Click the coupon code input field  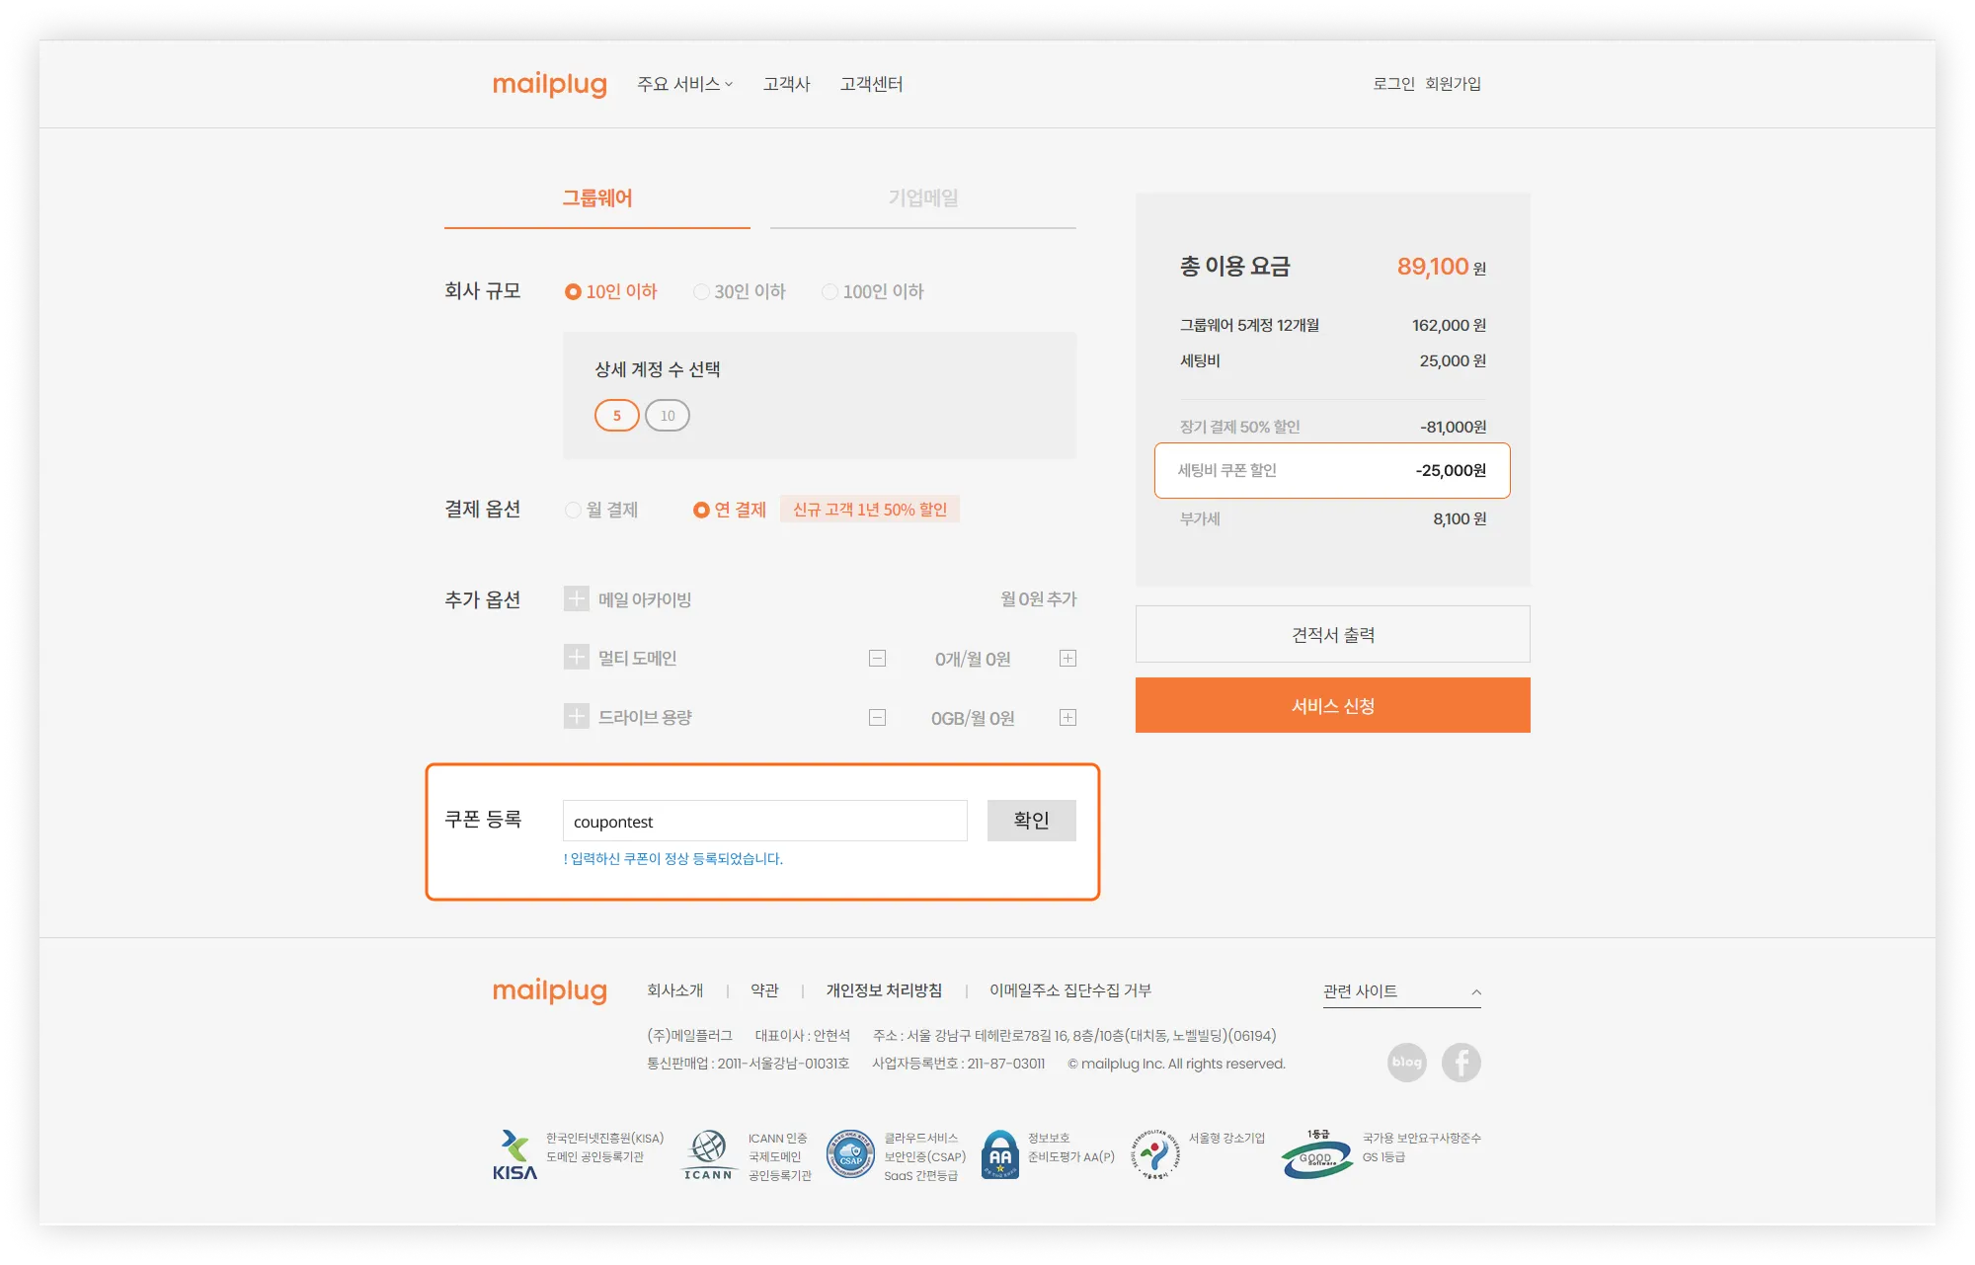764,821
